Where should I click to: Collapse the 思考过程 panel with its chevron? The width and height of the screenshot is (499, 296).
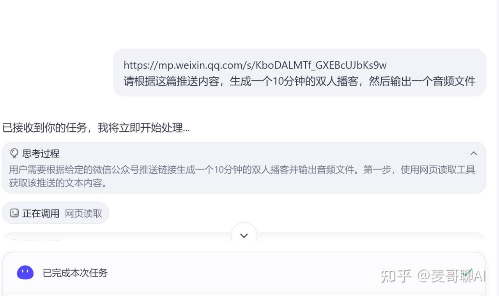[x=474, y=153]
